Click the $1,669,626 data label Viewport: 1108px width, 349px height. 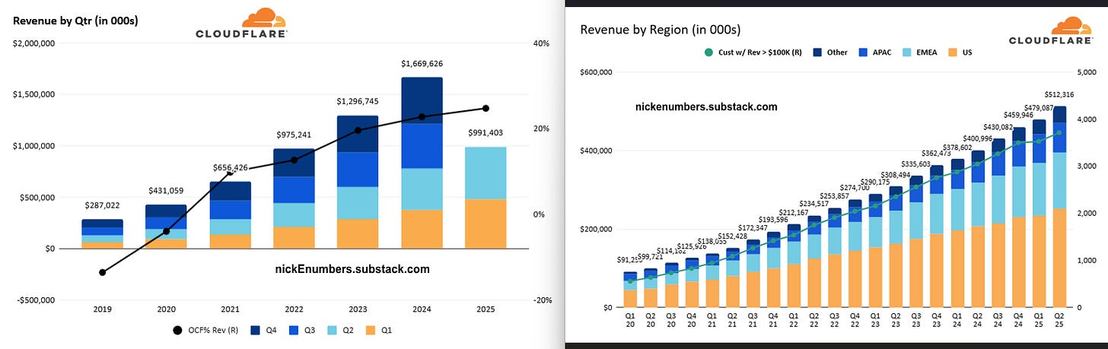pyautogui.click(x=423, y=63)
